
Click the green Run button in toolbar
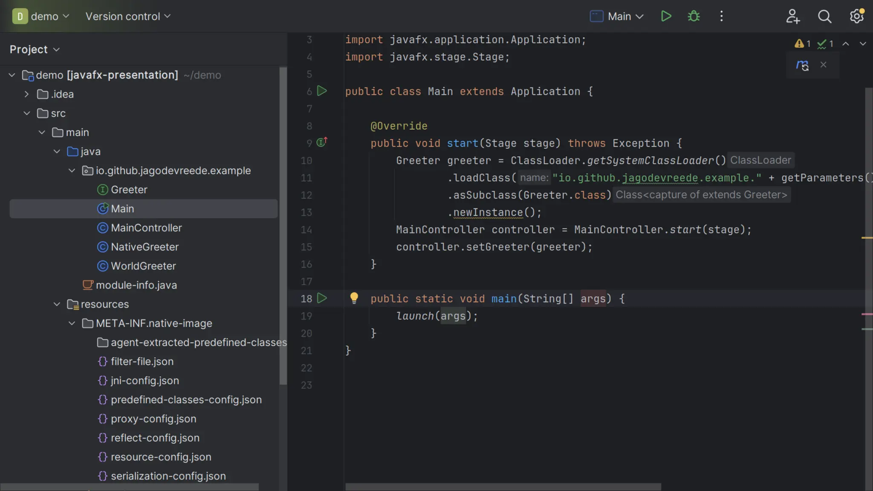coord(666,16)
